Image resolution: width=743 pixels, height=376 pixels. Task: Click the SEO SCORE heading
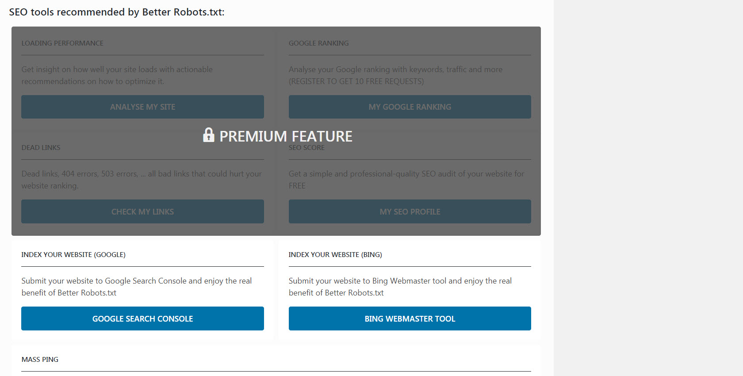coord(306,148)
